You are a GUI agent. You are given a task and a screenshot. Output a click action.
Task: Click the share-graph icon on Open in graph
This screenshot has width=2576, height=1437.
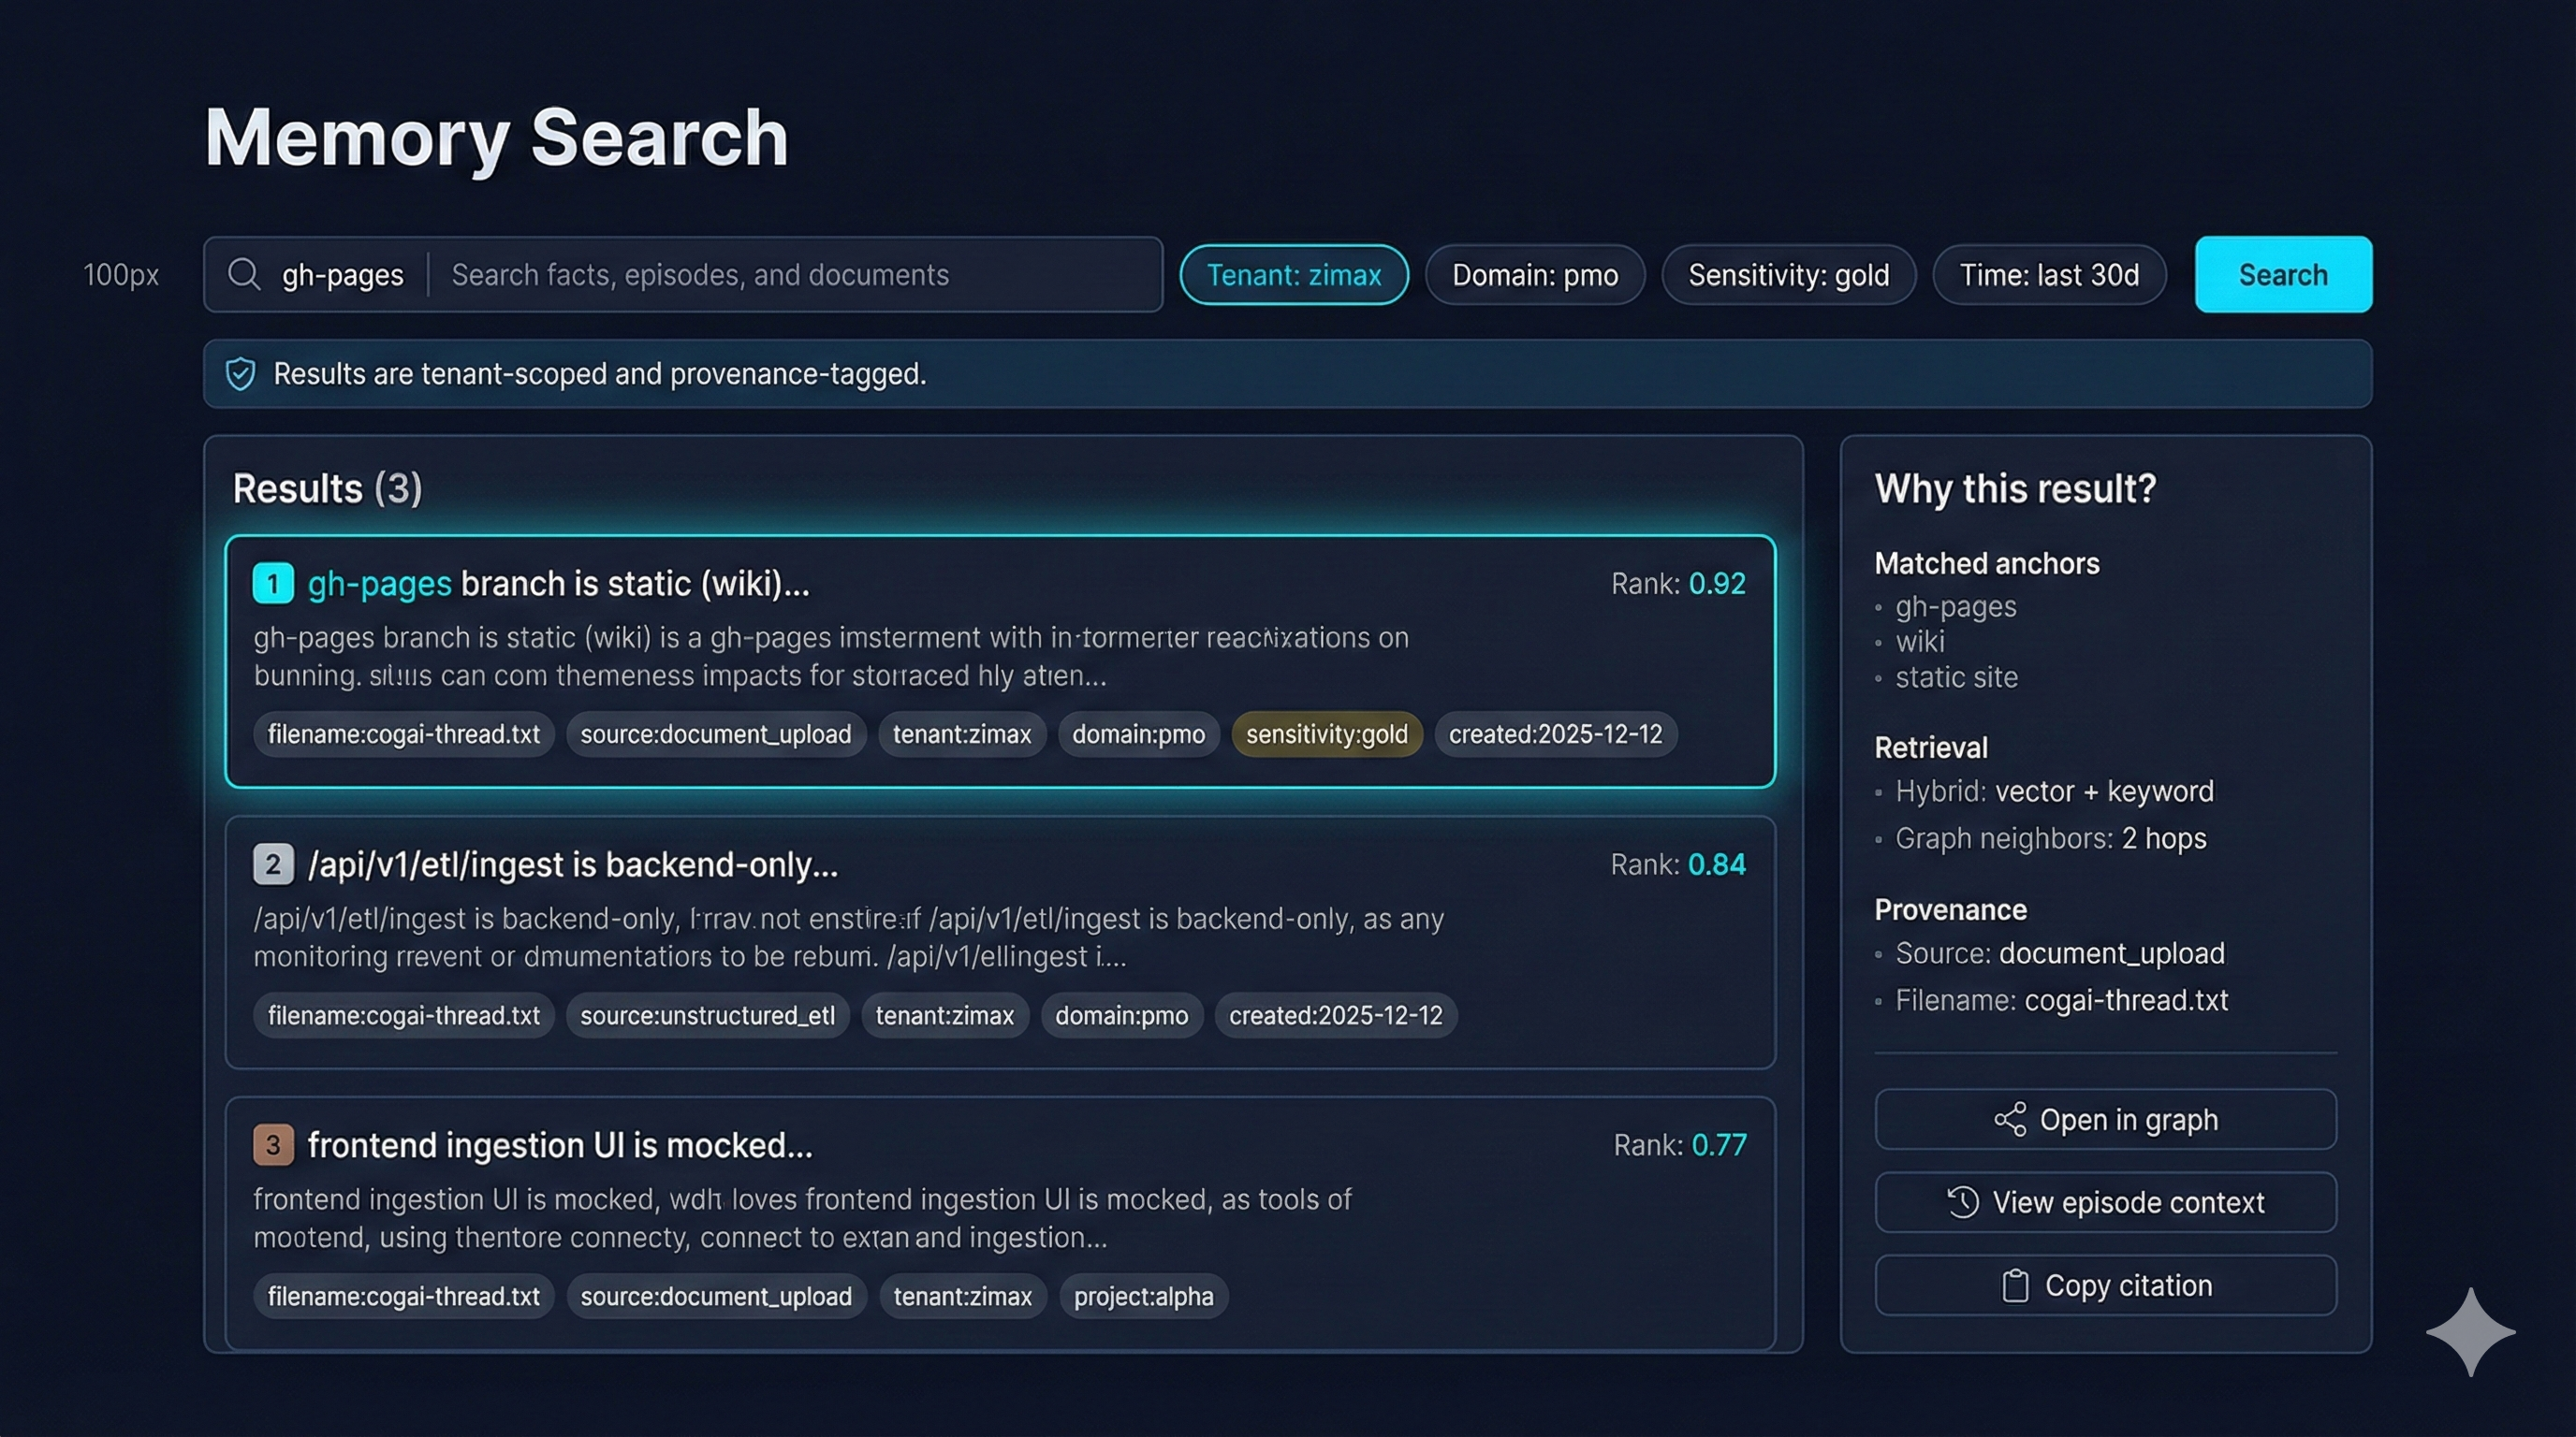[2010, 1119]
